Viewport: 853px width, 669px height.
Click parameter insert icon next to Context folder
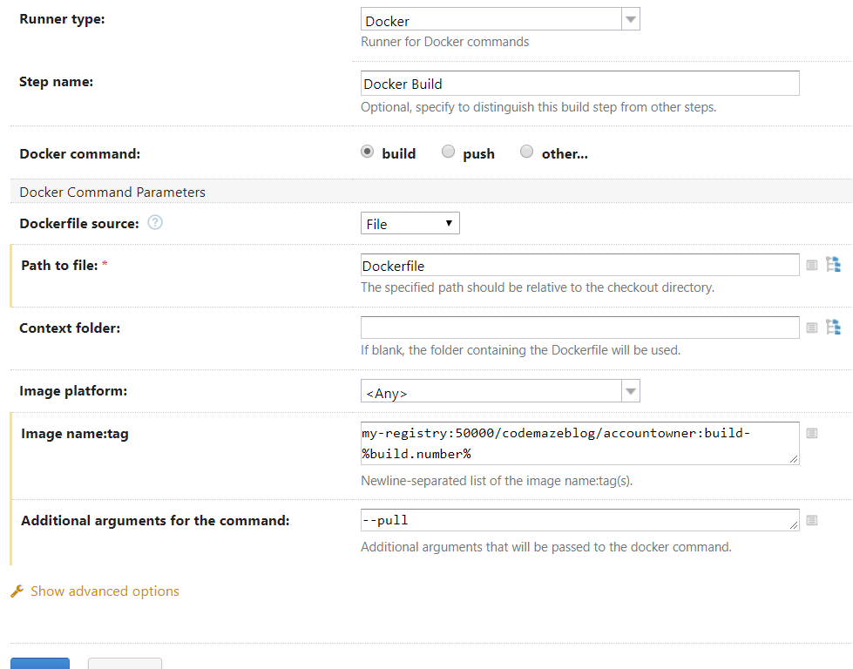coord(812,328)
